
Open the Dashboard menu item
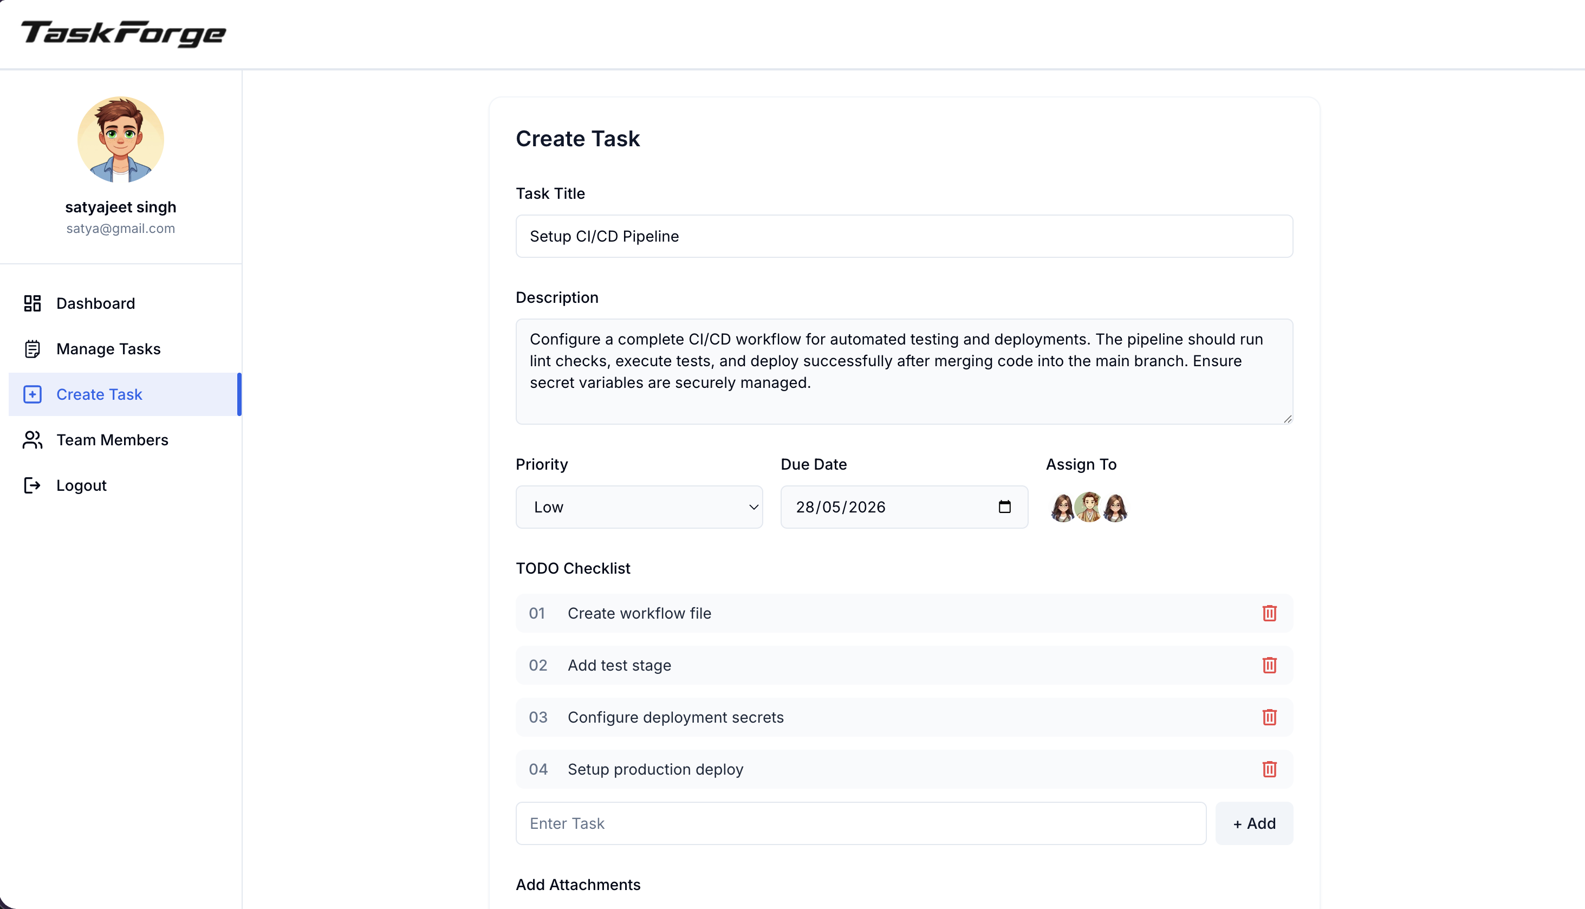point(125,303)
